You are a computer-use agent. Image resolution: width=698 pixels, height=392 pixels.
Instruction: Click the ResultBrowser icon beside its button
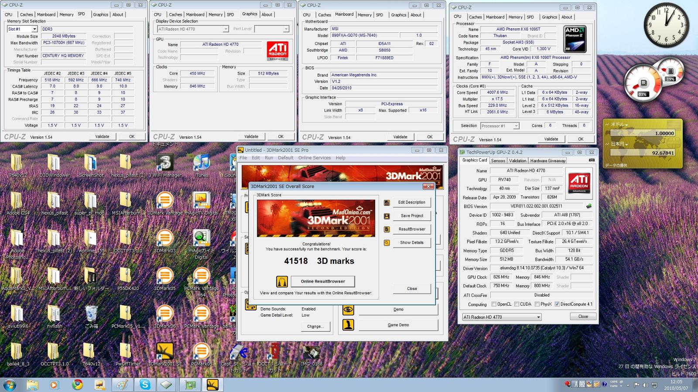(387, 229)
